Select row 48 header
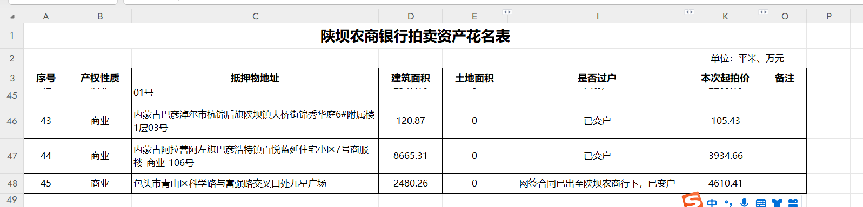 [x=12, y=183]
